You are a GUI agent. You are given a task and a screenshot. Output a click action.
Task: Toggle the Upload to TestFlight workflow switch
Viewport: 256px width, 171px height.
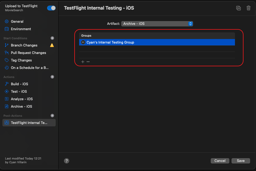coord(51,8)
